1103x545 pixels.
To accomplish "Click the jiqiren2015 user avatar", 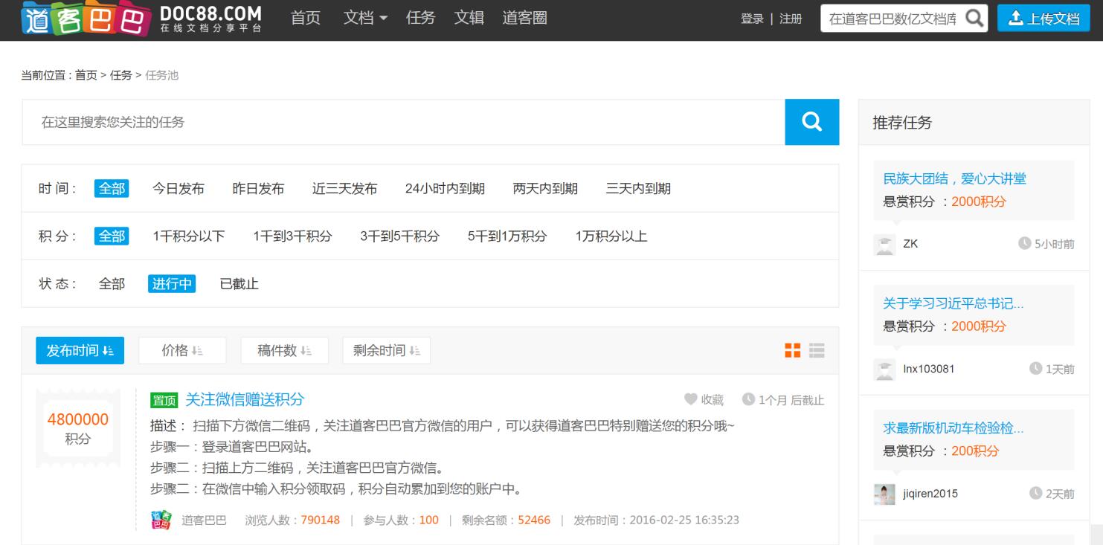I will pyautogui.click(x=884, y=494).
